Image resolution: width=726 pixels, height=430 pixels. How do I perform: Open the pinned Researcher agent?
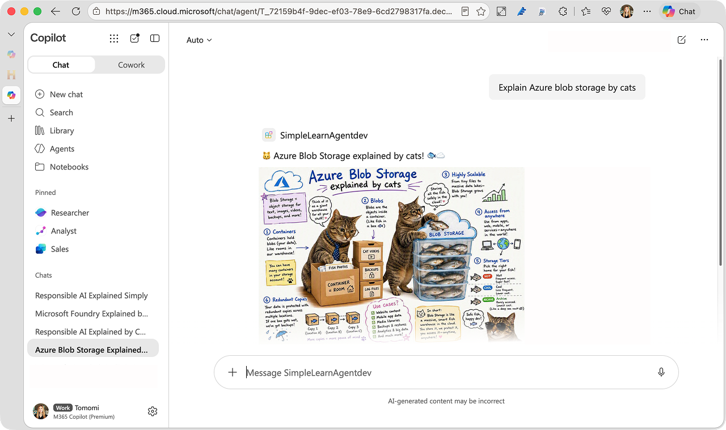coord(62,212)
